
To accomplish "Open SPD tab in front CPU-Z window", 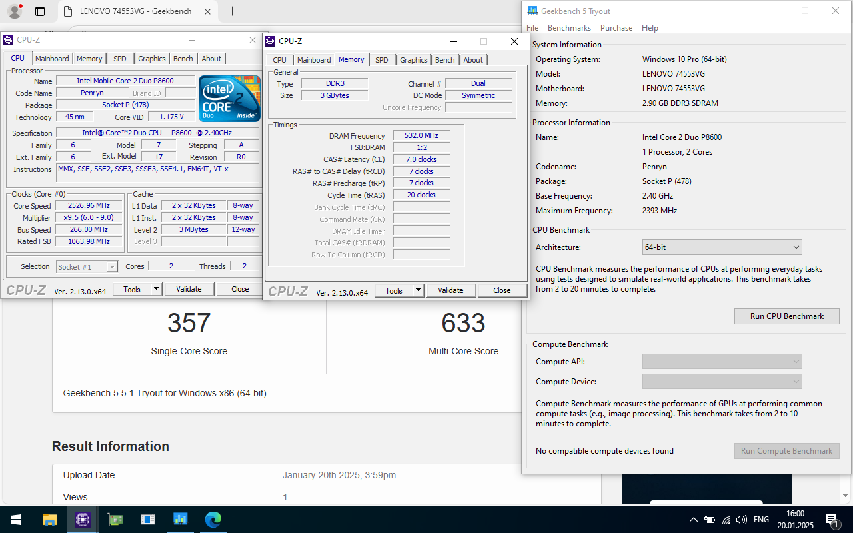I will (x=382, y=60).
